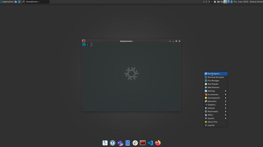Switch to workspace 4
Image resolution: width=263 pixels, height=147 pixels.
[x=212, y=2]
